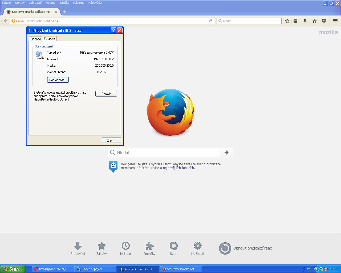Close the dialog with Zavřít
The height and width of the screenshot is (273, 341).
tap(111, 140)
